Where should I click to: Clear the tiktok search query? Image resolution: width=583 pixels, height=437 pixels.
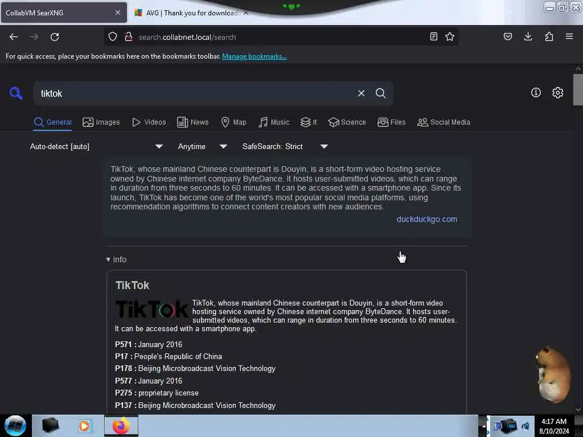361,93
